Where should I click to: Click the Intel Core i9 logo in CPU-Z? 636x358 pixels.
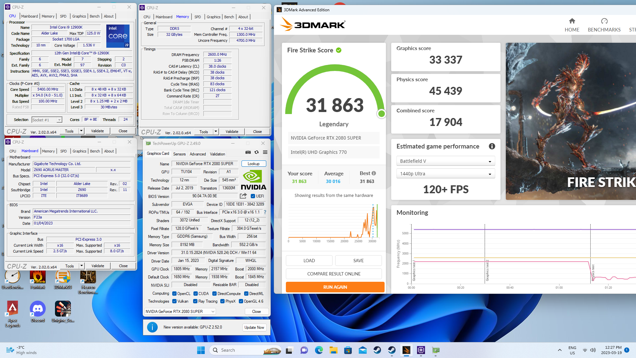[118, 36]
